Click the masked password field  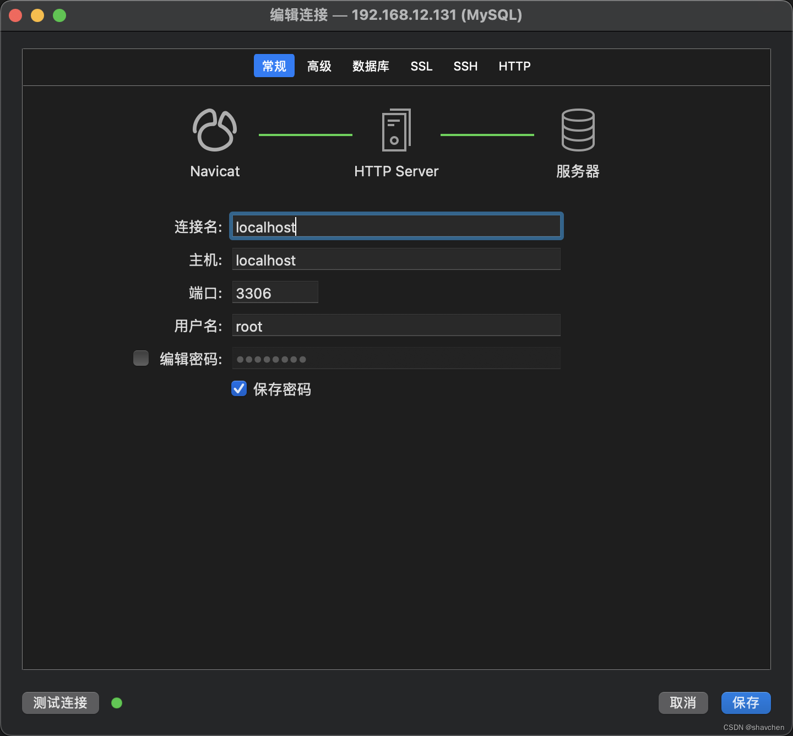tap(397, 358)
